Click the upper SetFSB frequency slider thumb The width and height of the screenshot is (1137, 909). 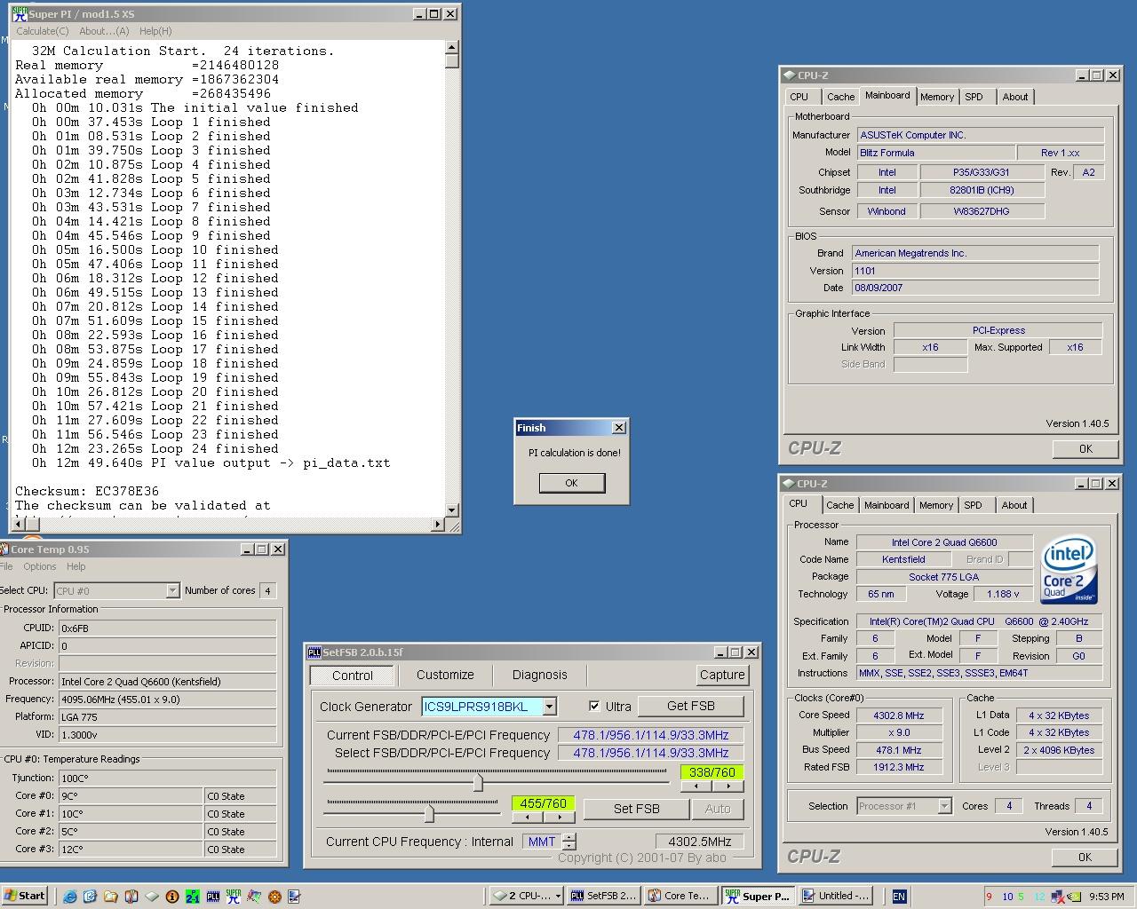point(478,782)
